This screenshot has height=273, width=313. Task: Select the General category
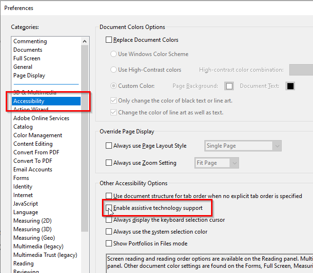(23, 67)
